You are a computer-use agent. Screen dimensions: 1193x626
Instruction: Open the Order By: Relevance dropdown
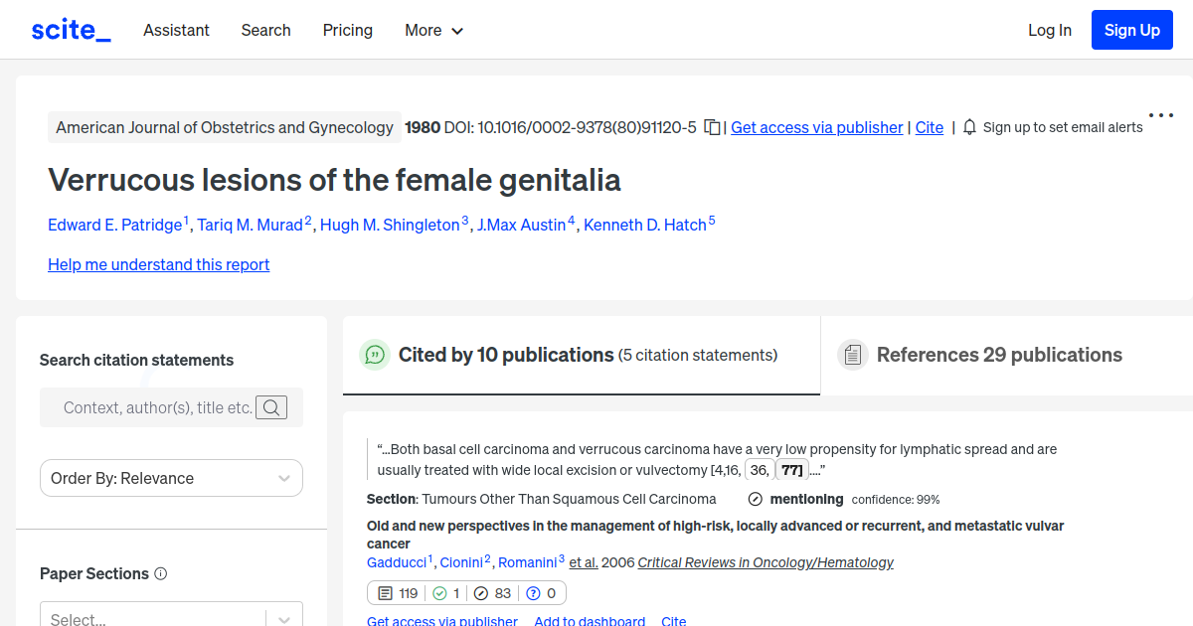tap(171, 478)
